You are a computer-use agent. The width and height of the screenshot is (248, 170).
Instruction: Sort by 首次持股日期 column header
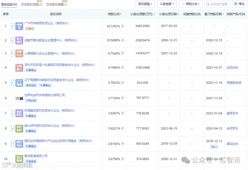(x=214, y=14)
